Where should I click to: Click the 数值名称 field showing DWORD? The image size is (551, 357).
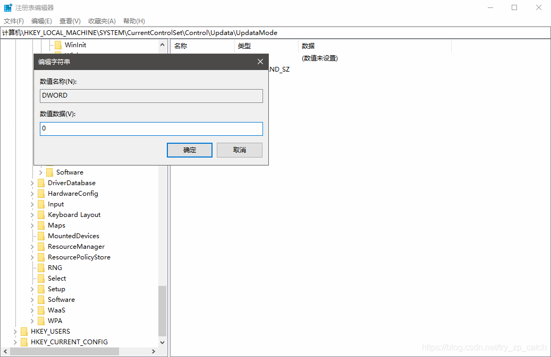click(151, 95)
